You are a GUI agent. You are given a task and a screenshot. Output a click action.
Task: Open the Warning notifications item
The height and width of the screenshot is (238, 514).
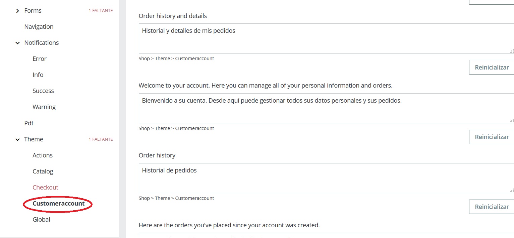click(44, 107)
